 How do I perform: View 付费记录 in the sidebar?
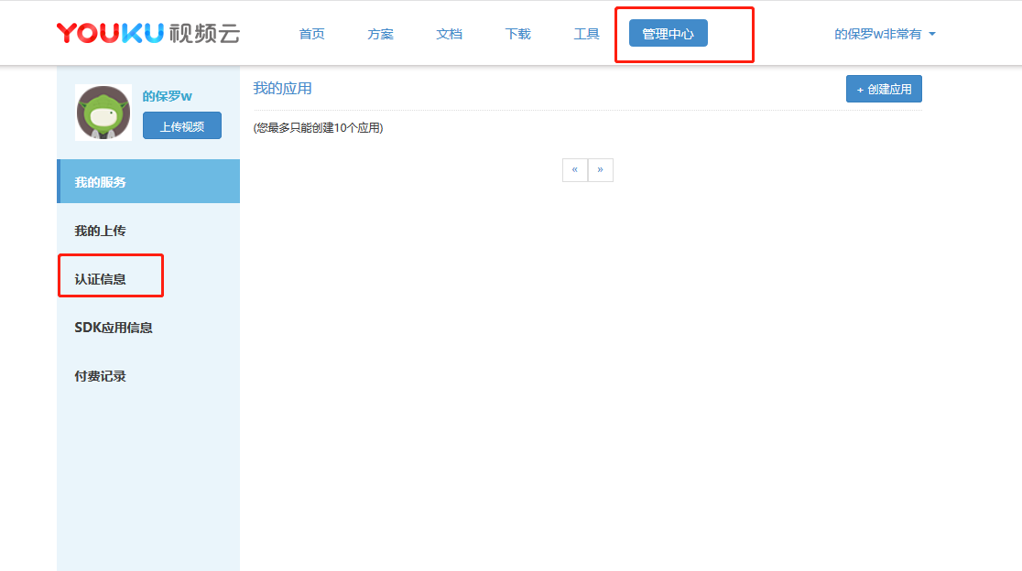100,376
